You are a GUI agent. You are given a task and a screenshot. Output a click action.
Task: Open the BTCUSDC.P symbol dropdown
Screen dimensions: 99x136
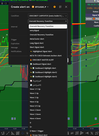(x=42, y=7)
